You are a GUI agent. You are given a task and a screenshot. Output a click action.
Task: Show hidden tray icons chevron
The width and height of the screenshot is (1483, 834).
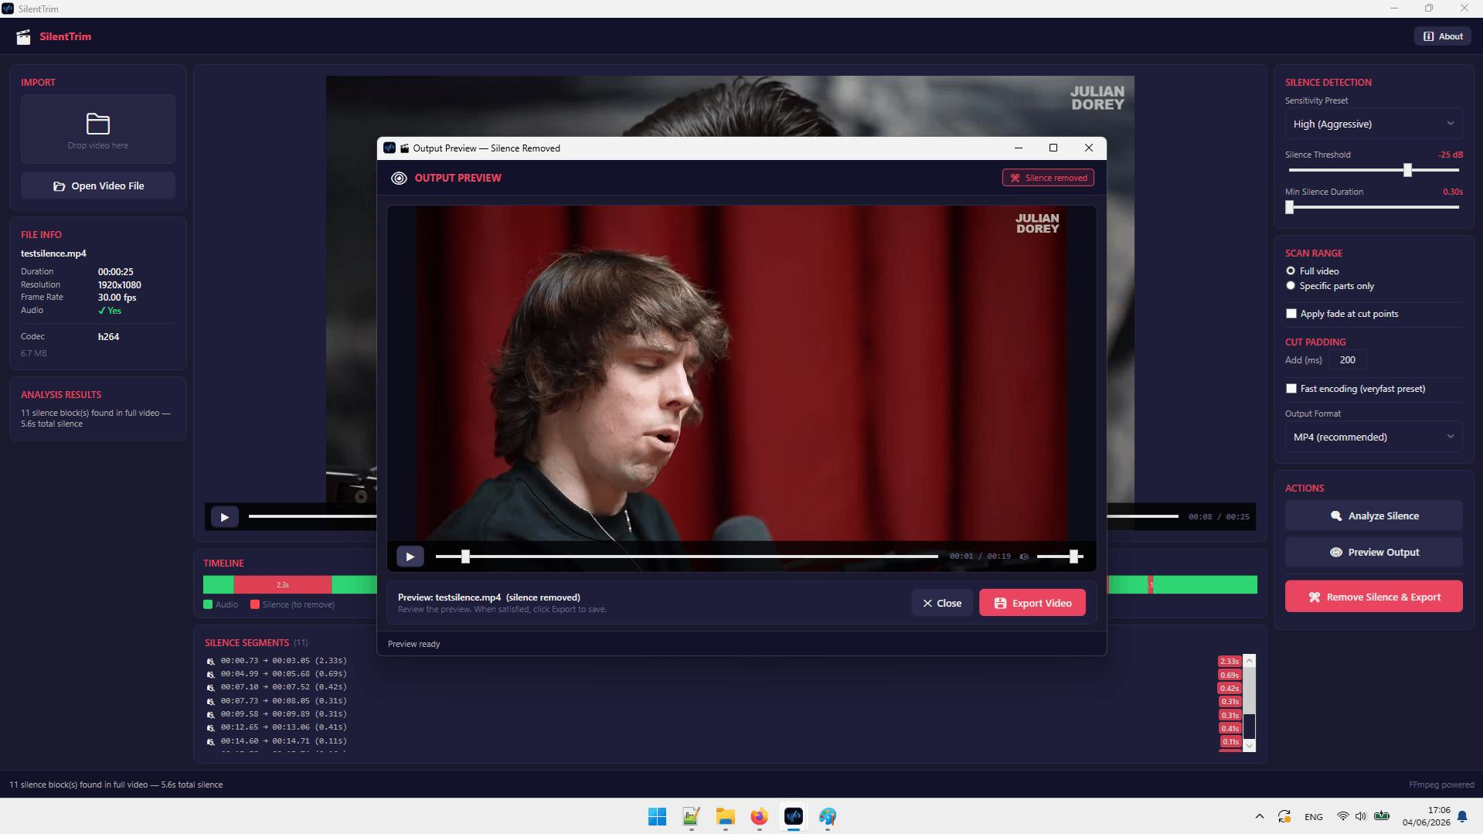1259,816
